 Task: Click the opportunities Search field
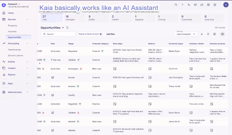(58, 34)
